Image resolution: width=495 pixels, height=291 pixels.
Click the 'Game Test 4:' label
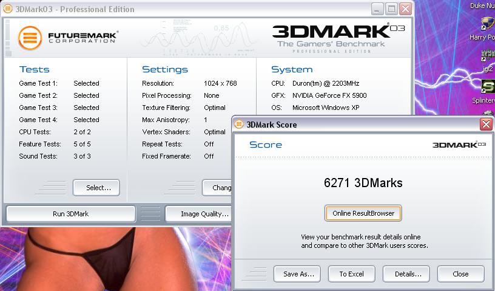[x=38, y=120]
